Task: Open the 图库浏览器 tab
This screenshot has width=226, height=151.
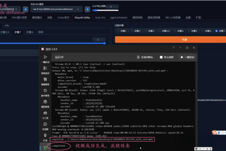Action: 154,17
